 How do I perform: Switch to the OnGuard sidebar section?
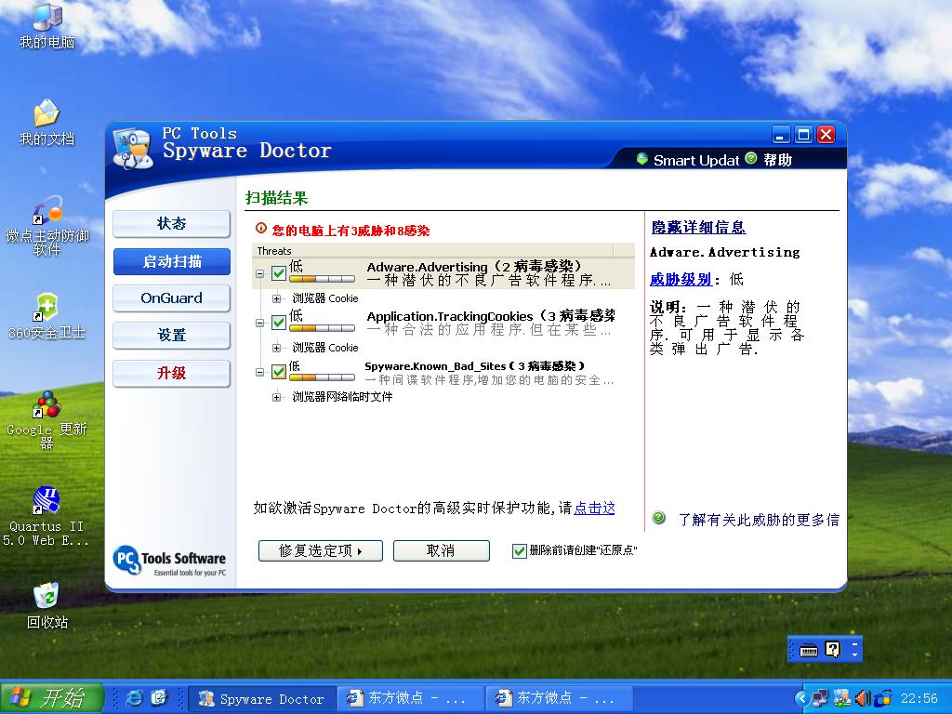point(171,298)
